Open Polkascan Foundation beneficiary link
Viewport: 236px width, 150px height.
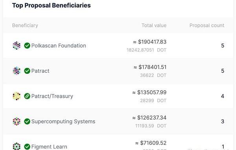tap(59, 46)
